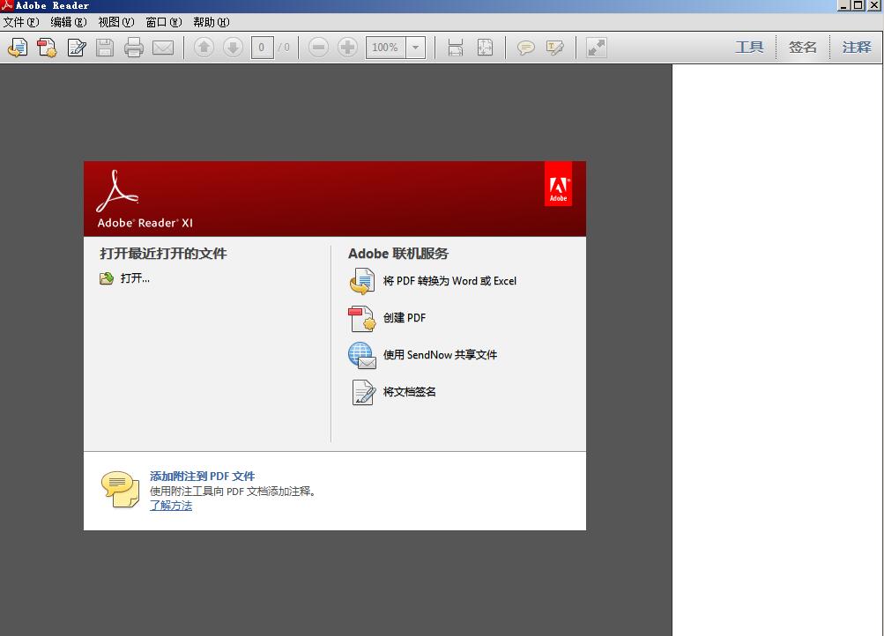884x636 pixels.
Task: Click the Add sticky note comment icon
Action: pos(525,48)
